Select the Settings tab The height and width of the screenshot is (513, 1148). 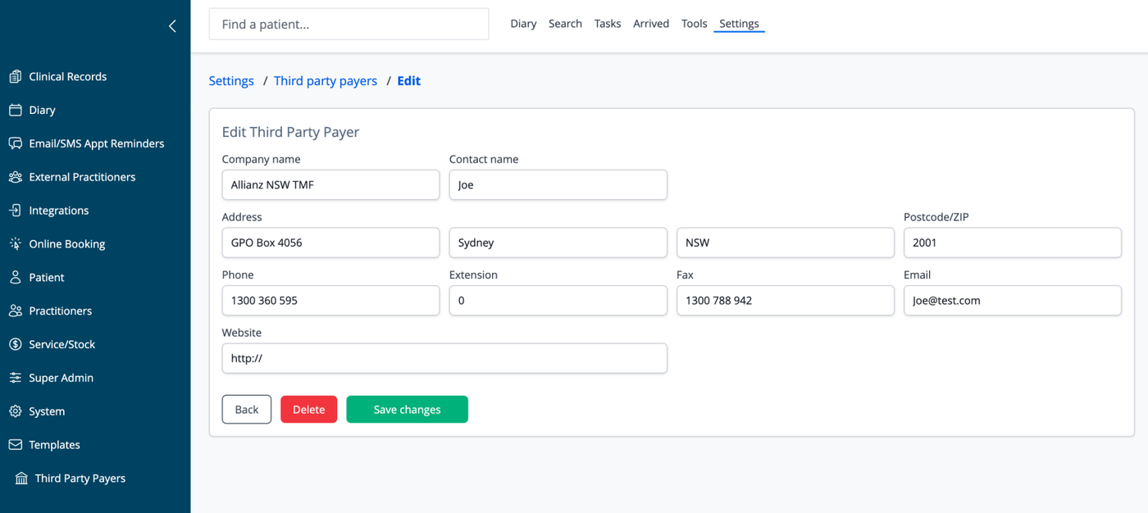[x=739, y=24]
